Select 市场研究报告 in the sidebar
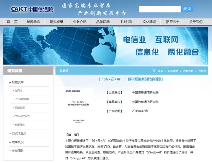Screen dimensions: 212x163 [x=22, y=116]
